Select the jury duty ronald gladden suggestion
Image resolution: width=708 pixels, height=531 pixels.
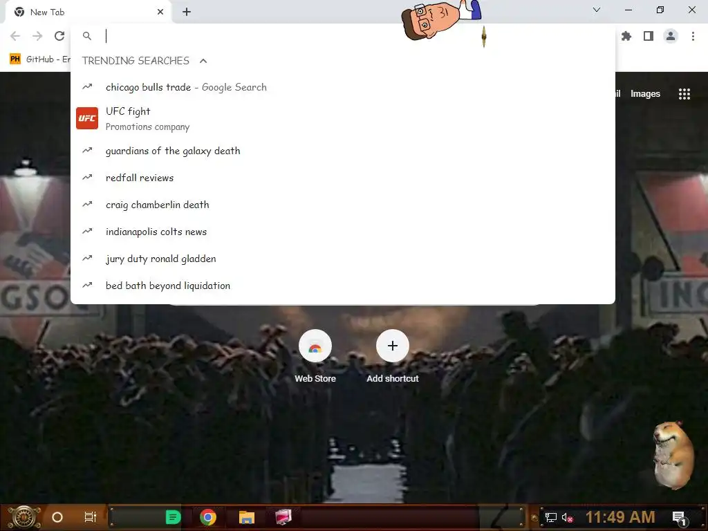pyautogui.click(x=343, y=259)
